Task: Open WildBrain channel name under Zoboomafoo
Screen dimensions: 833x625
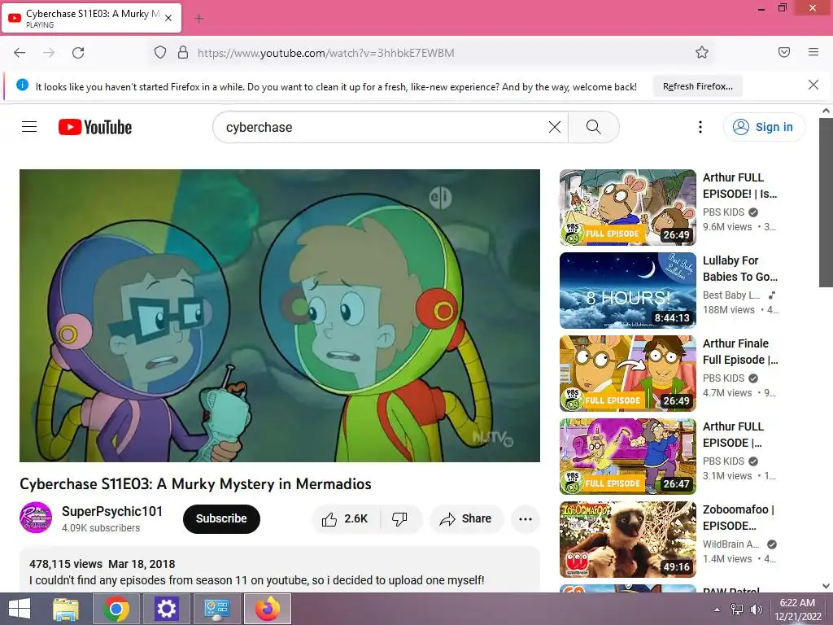Action: click(x=731, y=544)
